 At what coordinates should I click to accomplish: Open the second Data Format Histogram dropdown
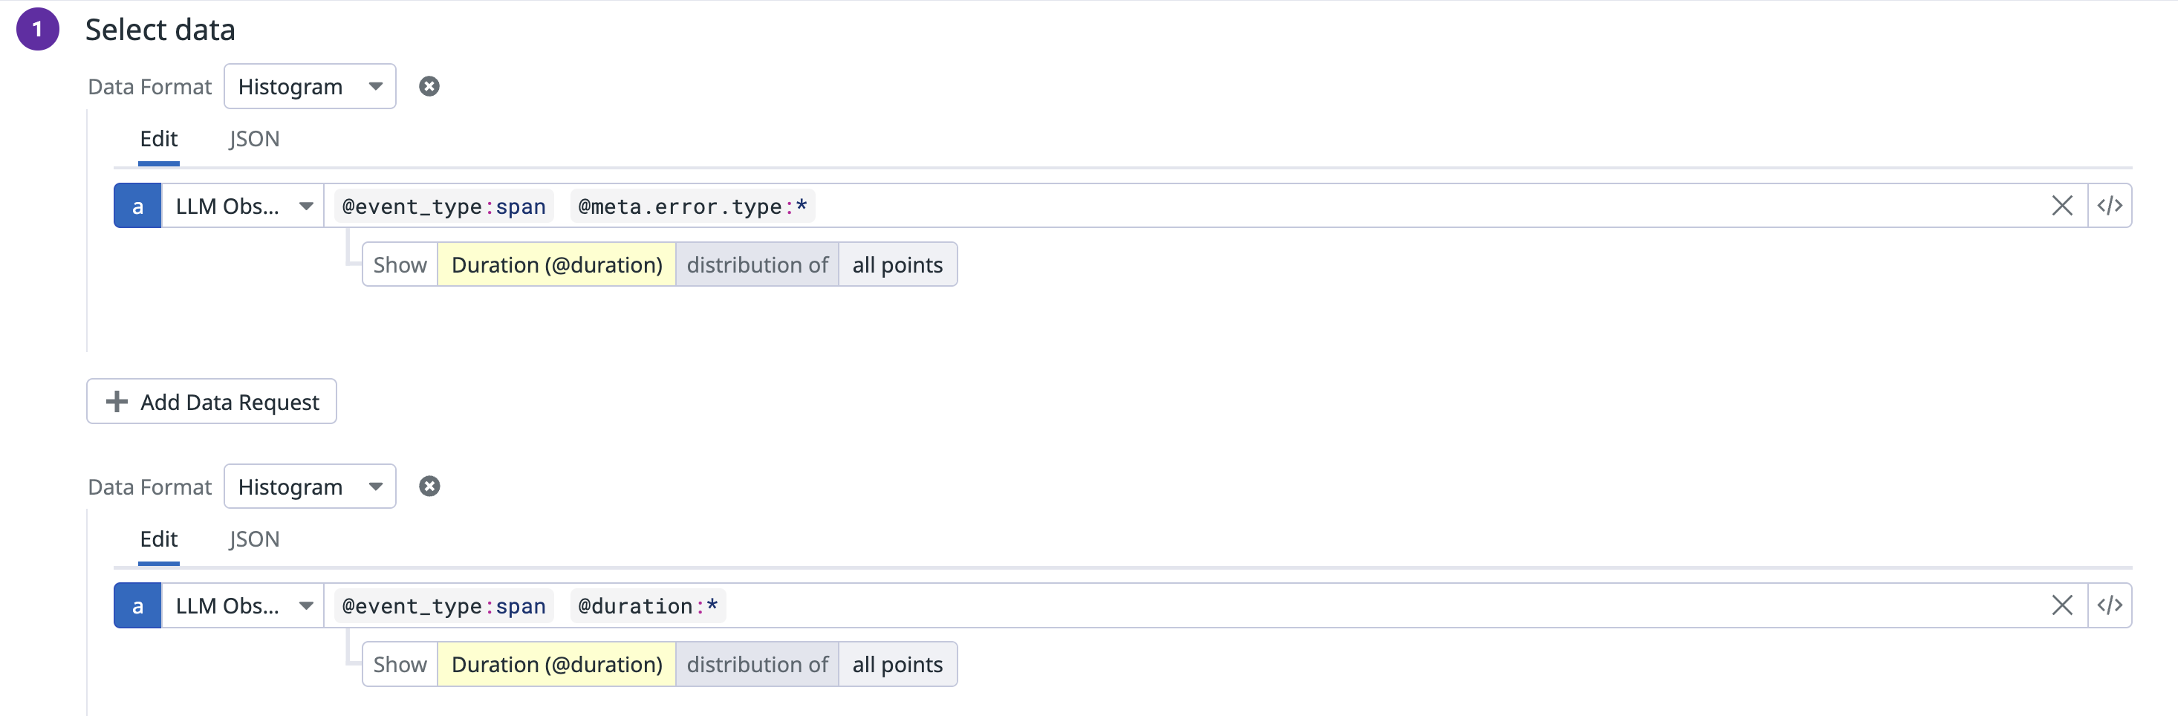(310, 486)
